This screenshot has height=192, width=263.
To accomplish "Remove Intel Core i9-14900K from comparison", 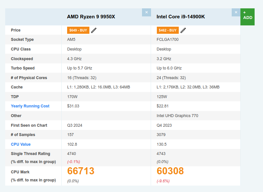I will click(236, 12).
